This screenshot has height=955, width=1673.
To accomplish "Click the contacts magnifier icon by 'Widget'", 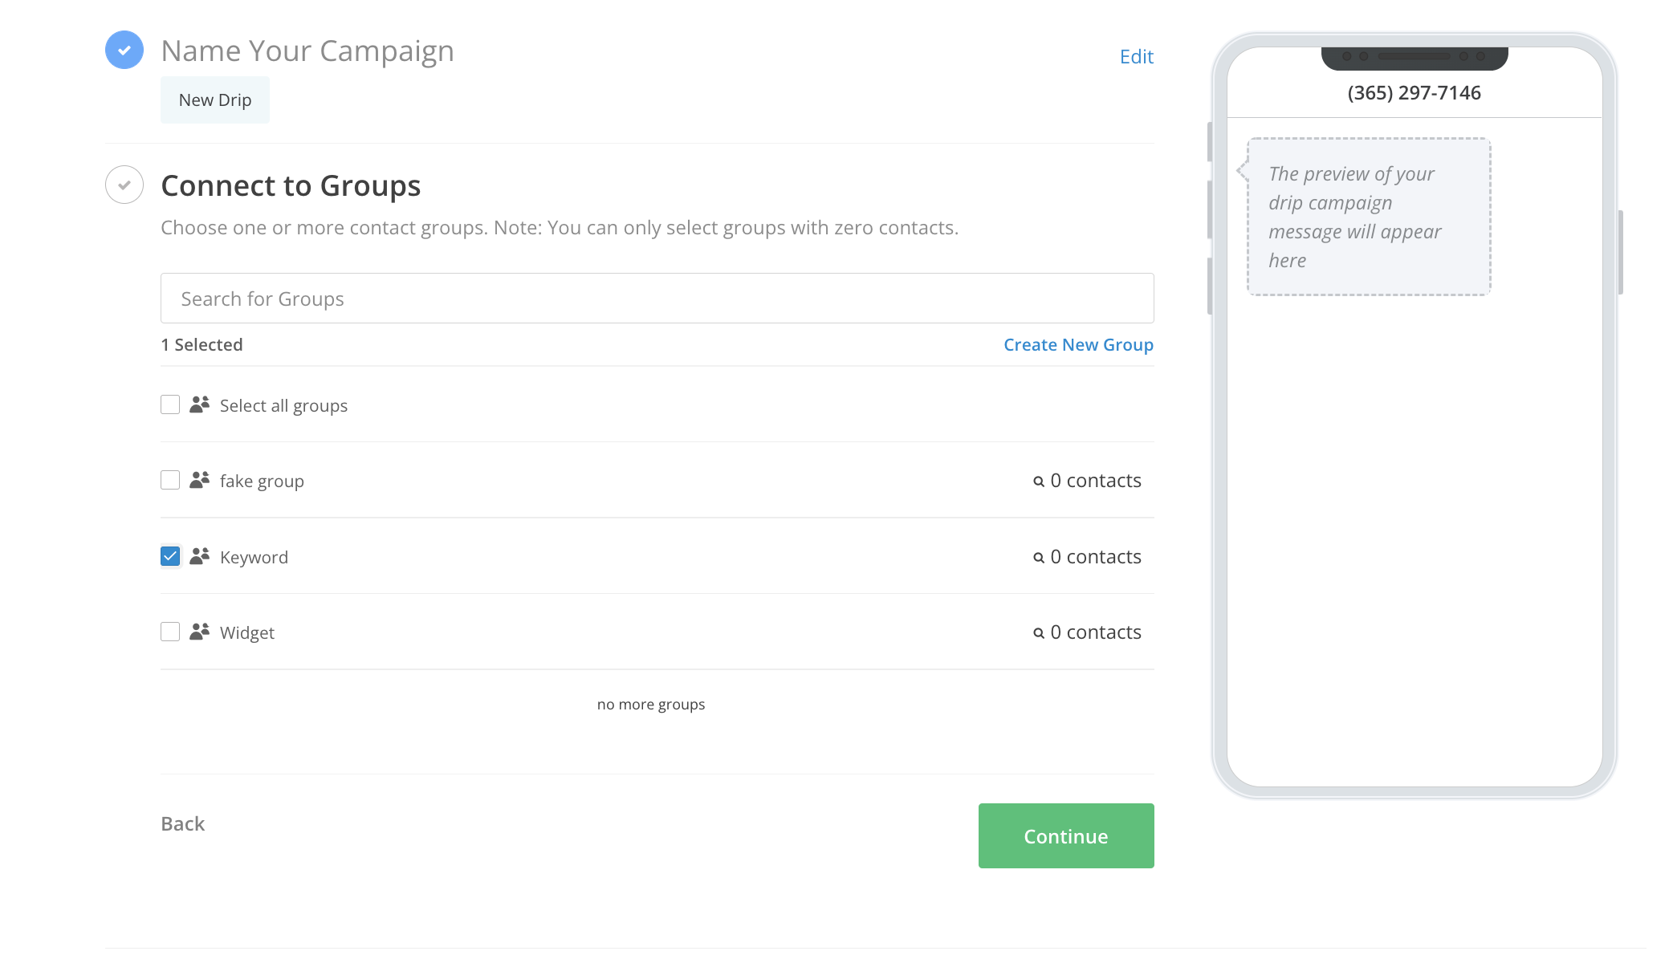I will point(1037,633).
